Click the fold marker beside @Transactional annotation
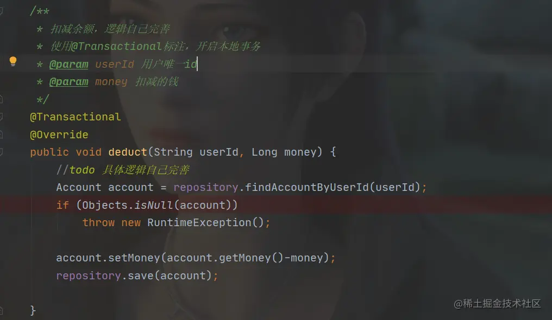The width and height of the screenshot is (552, 320). 1,117
